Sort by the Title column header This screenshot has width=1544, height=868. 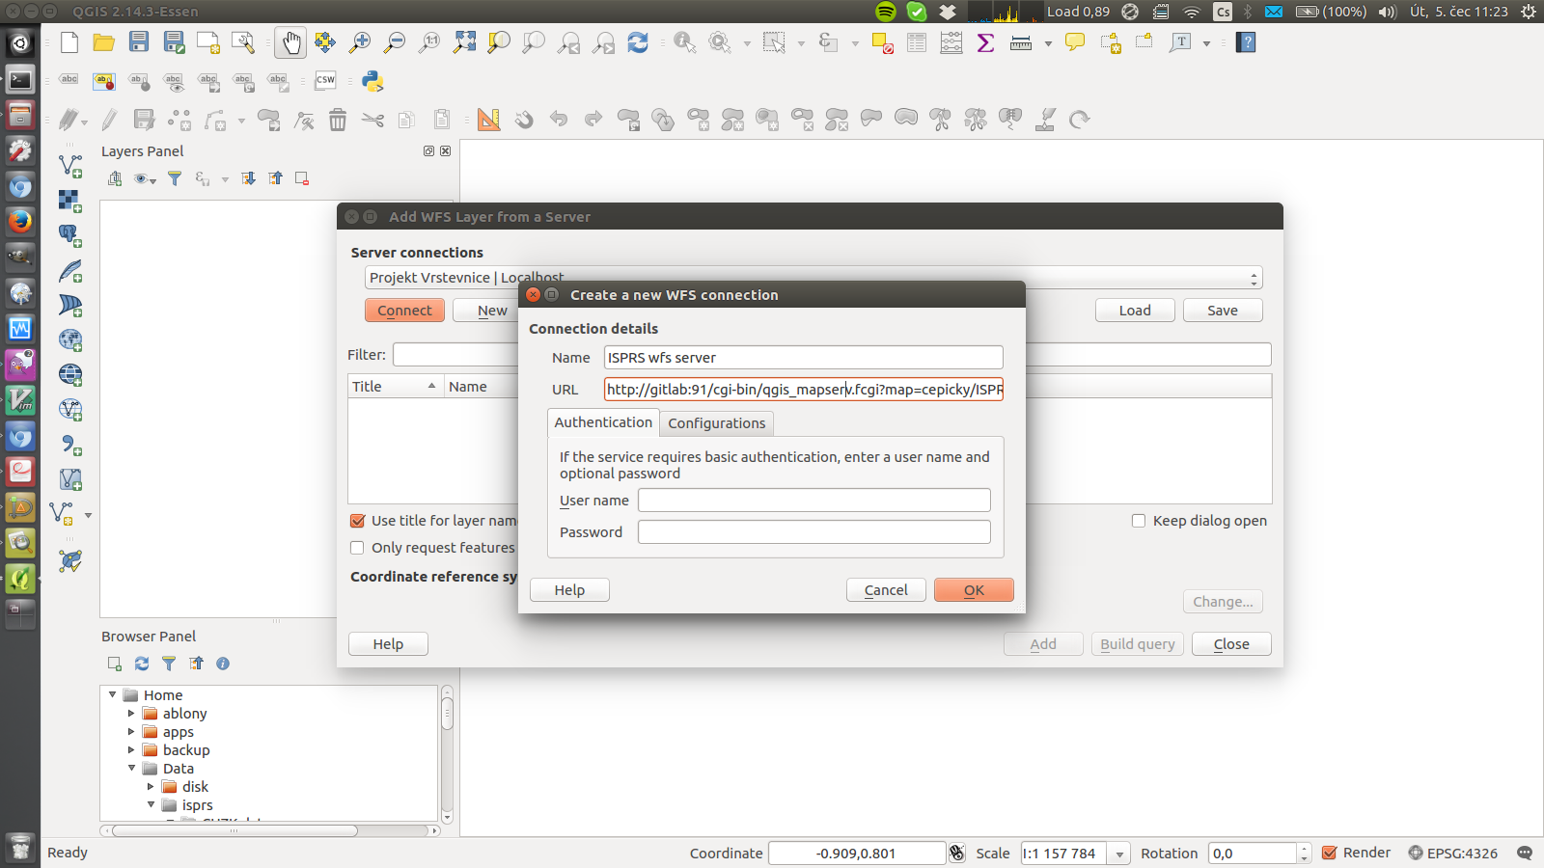(x=396, y=387)
